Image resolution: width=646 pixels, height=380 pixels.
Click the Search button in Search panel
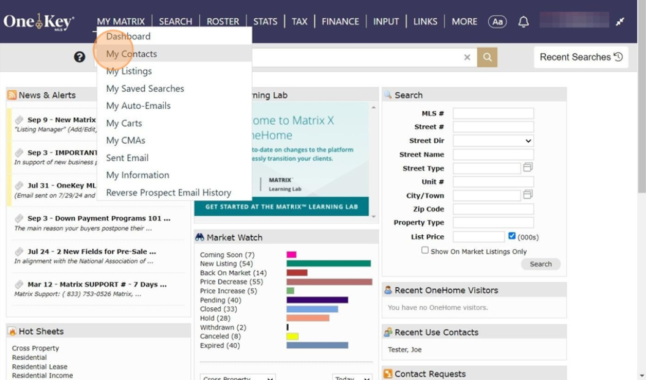pos(541,264)
